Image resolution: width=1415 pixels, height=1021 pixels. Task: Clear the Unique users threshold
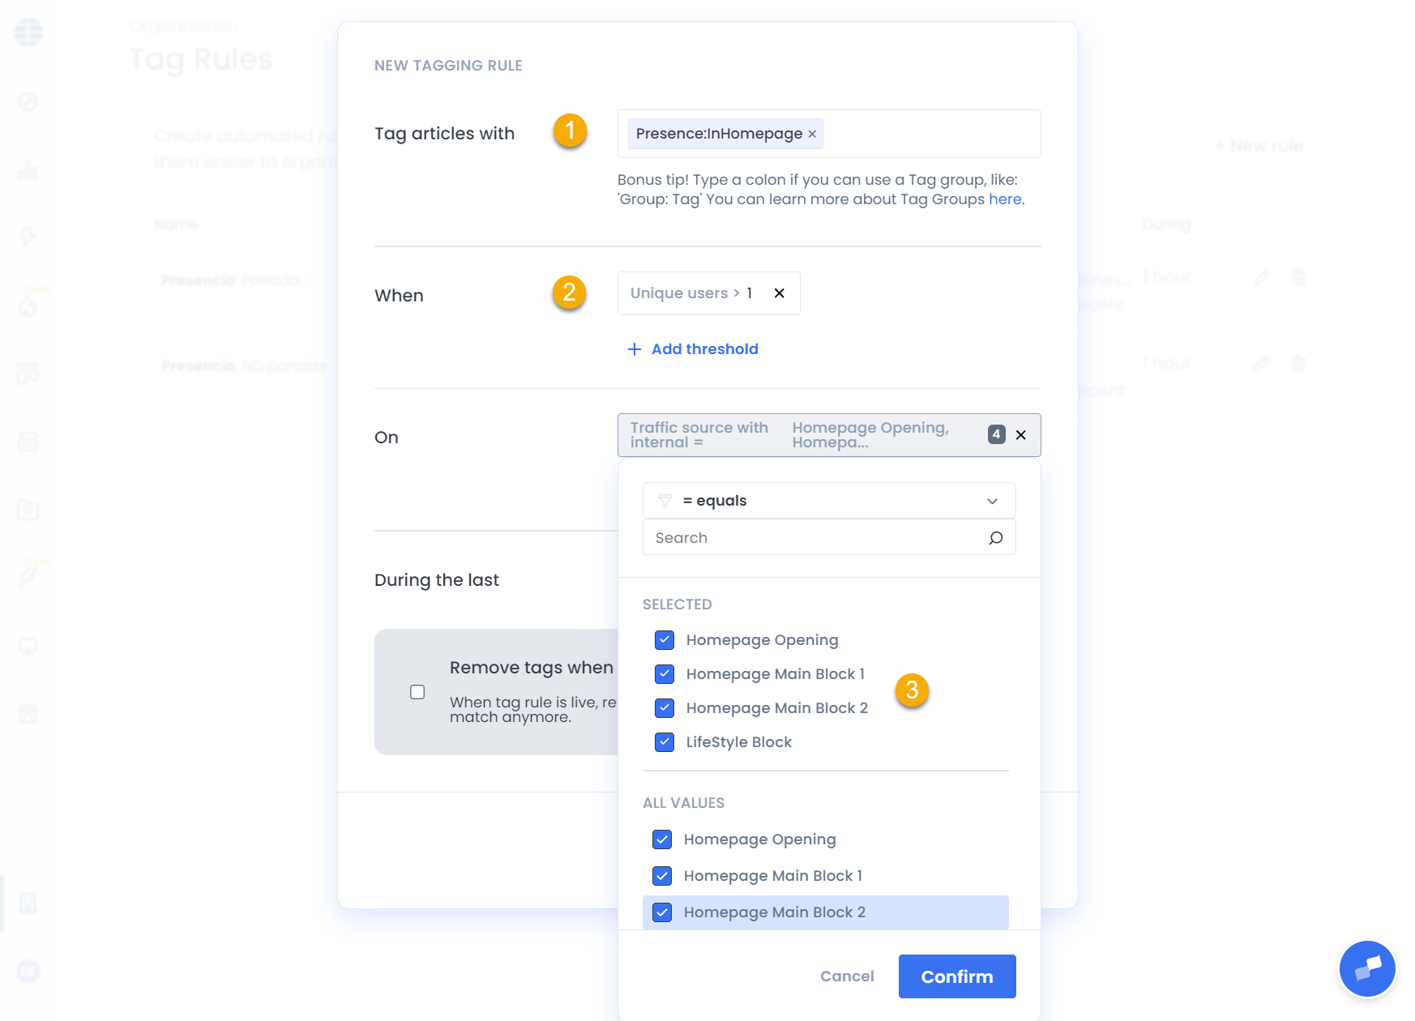tap(779, 293)
